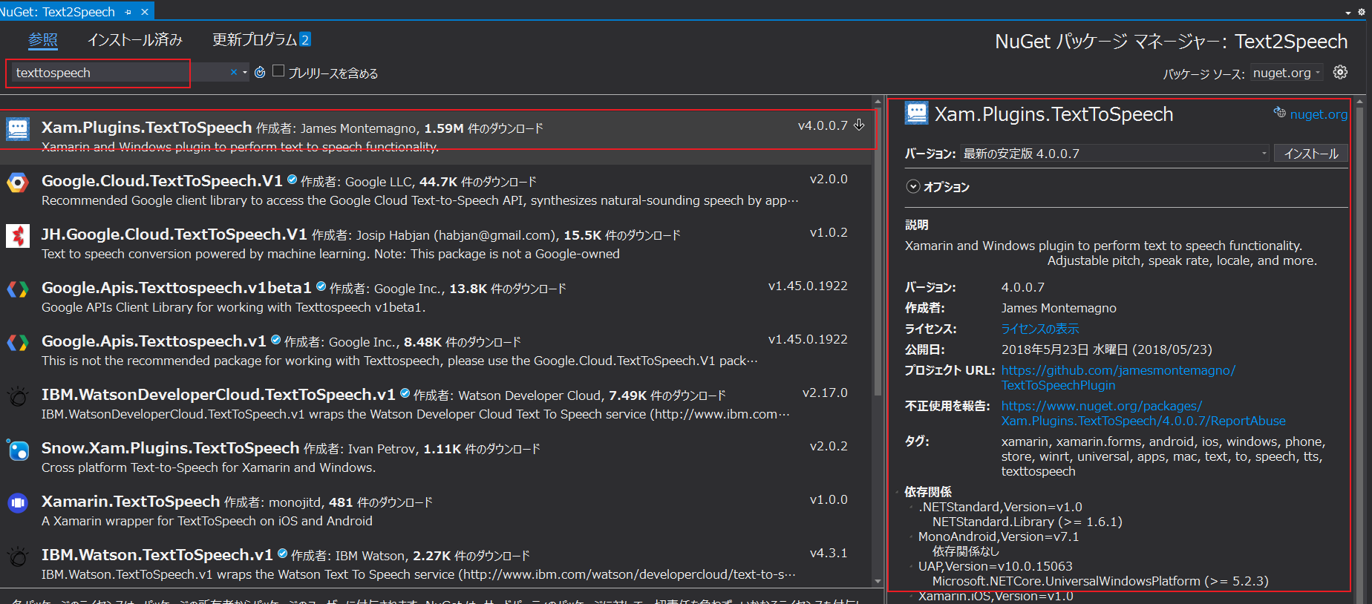Open the ライセンスの表示 link
Viewport: 1372px width, 604px height.
point(1040,329)
